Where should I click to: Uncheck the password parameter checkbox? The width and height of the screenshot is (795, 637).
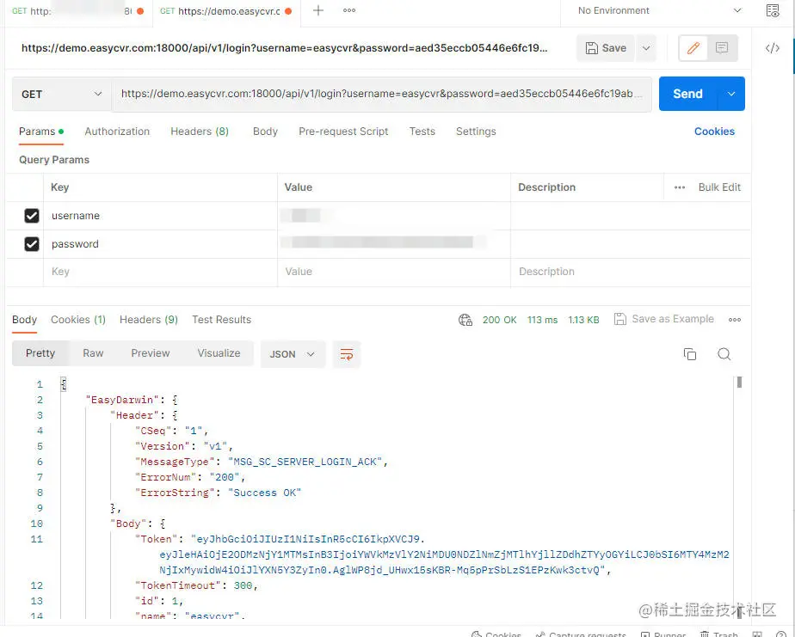(x=32, y=244)
